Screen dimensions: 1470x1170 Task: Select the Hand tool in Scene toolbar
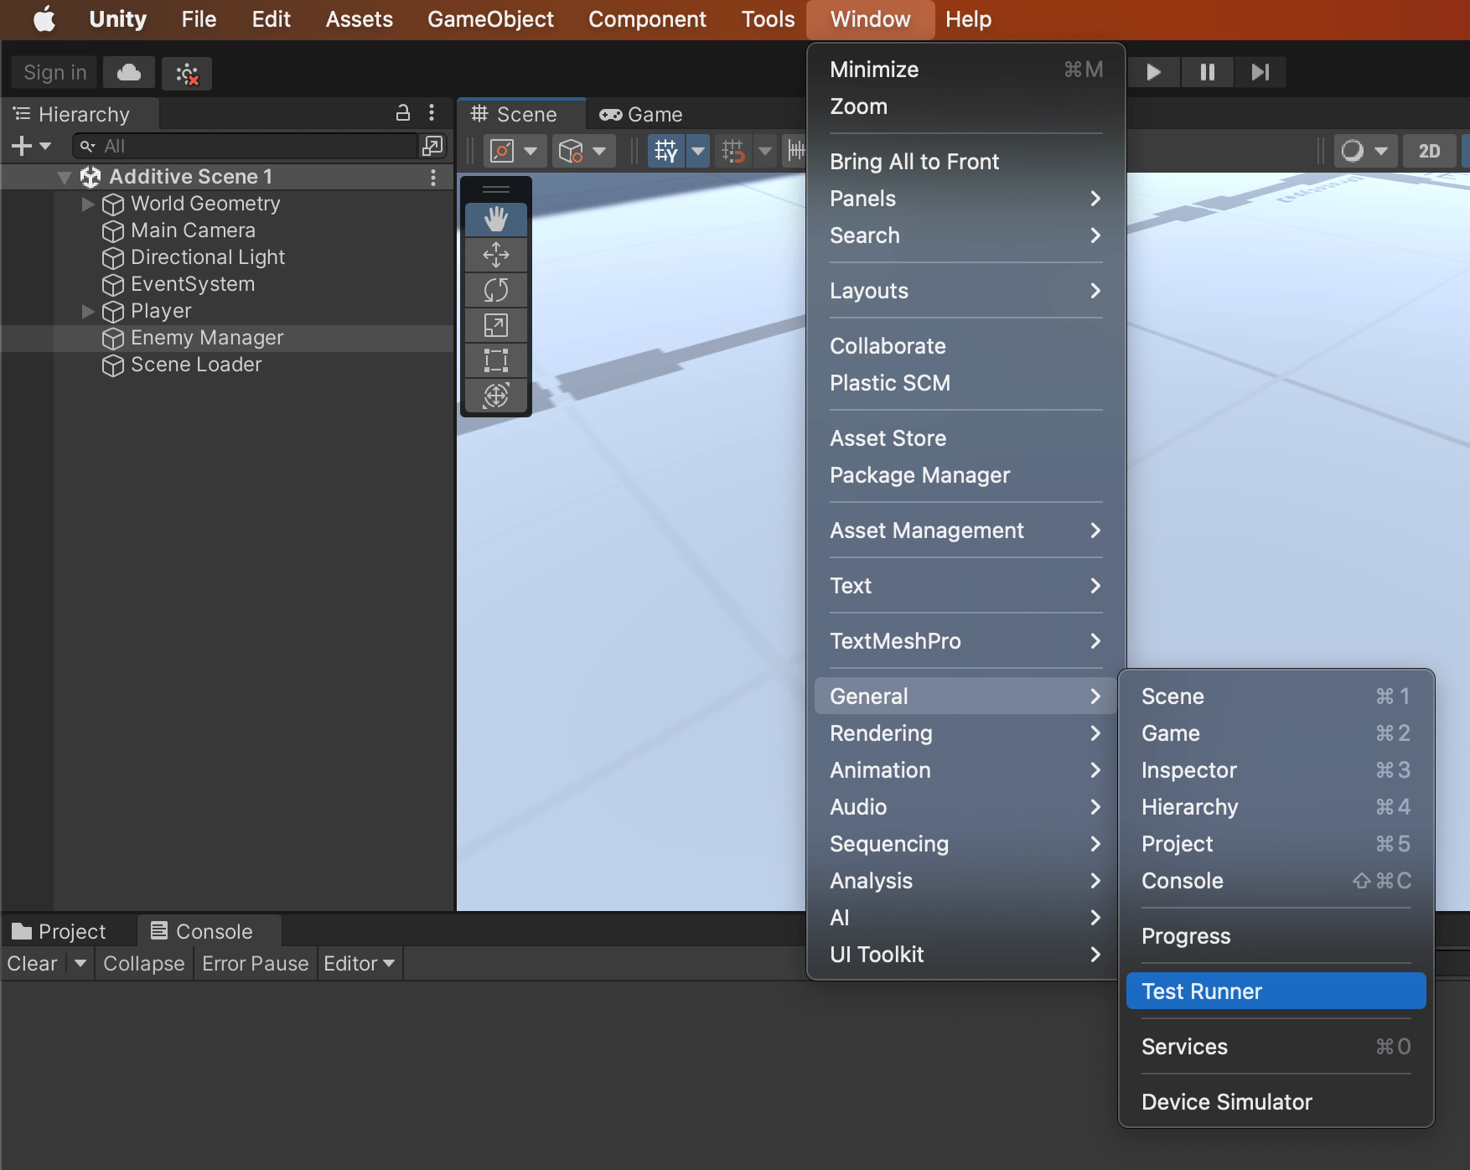point(495,219)
